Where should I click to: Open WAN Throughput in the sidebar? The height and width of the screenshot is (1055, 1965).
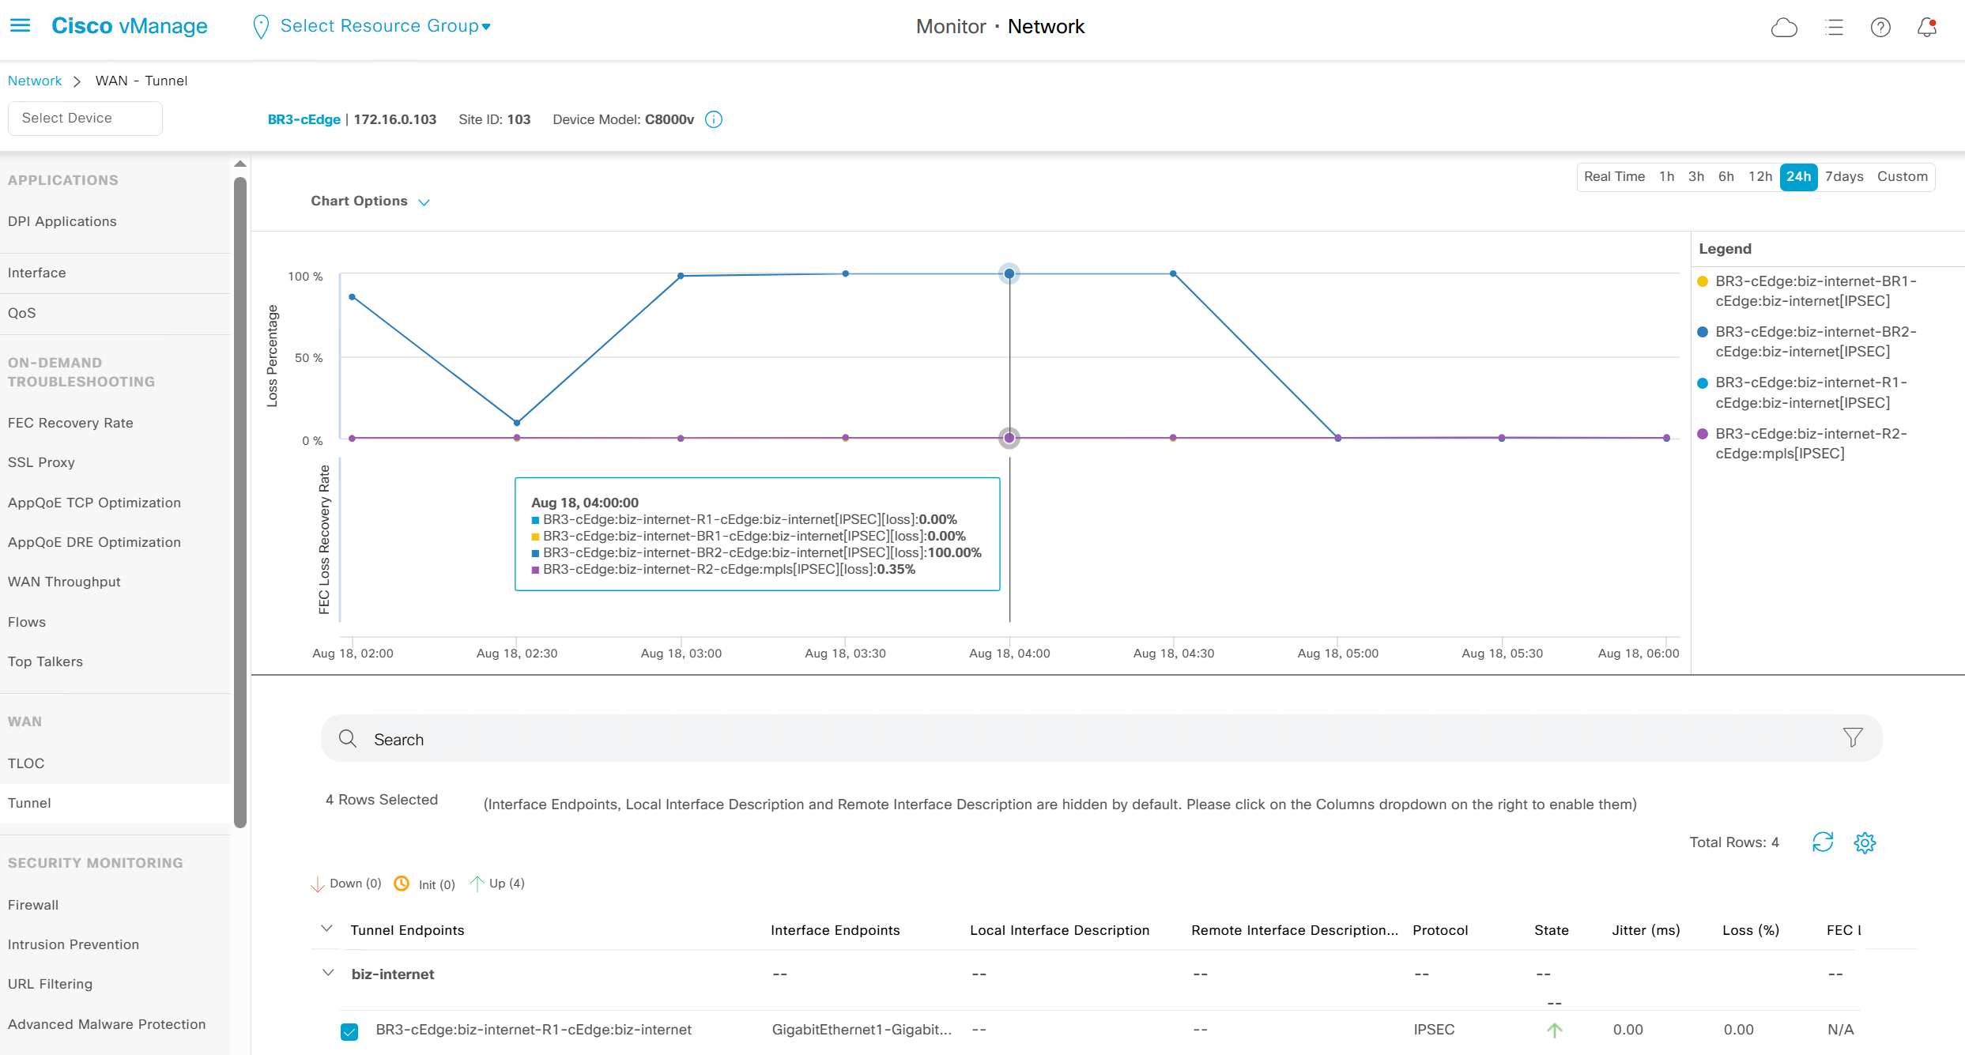click(x=64, y=582)
